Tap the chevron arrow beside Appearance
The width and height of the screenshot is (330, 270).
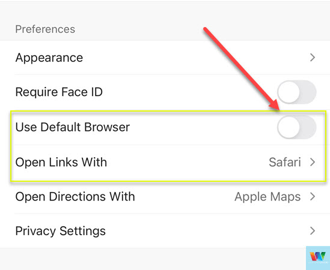pos(313,58)
